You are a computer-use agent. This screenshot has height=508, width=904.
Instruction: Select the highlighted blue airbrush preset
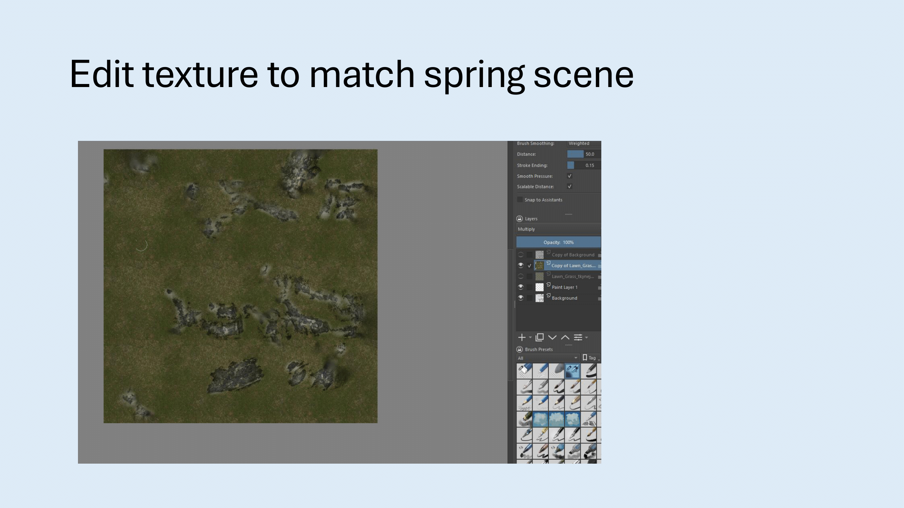(573, 371)
